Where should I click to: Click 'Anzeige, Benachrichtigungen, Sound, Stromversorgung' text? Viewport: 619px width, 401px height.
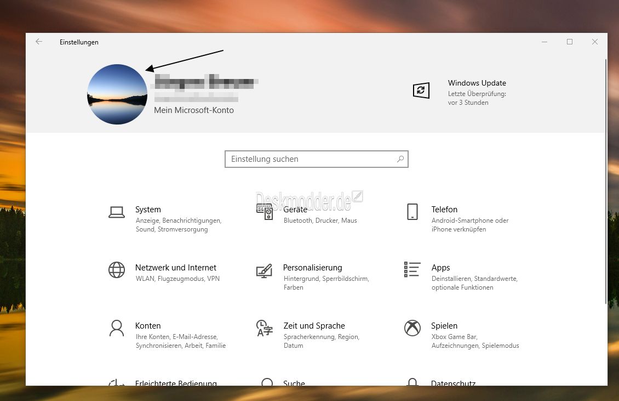click(x=179, y=225)
